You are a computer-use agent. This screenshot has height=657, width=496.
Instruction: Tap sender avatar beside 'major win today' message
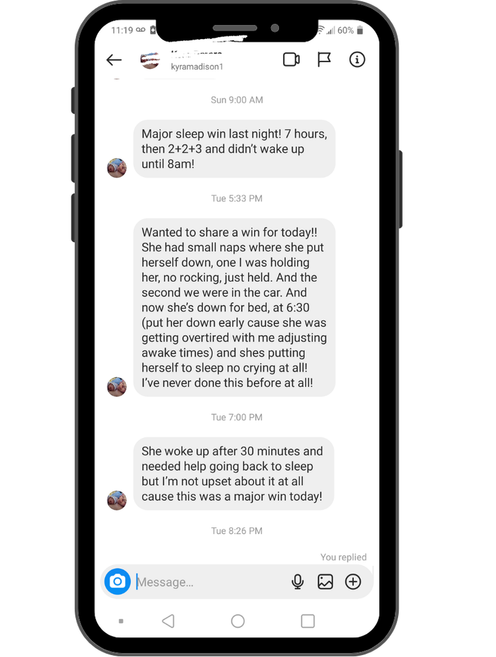click(117, 500)
